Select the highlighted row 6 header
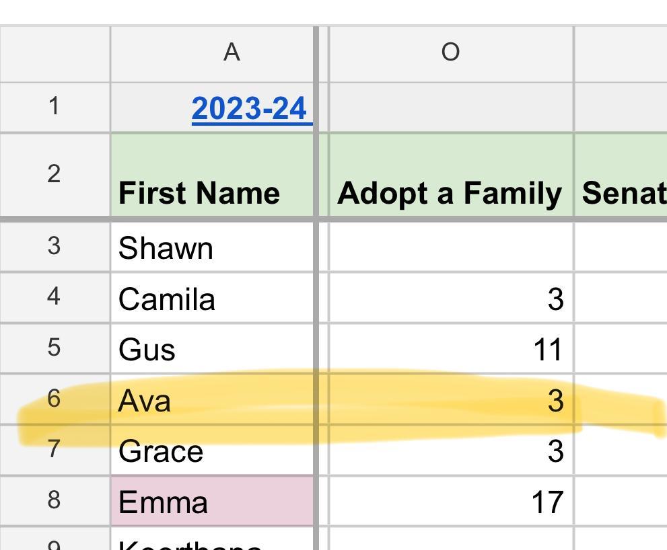The height and width of the screenshot is (550, 667). point(55,399)
